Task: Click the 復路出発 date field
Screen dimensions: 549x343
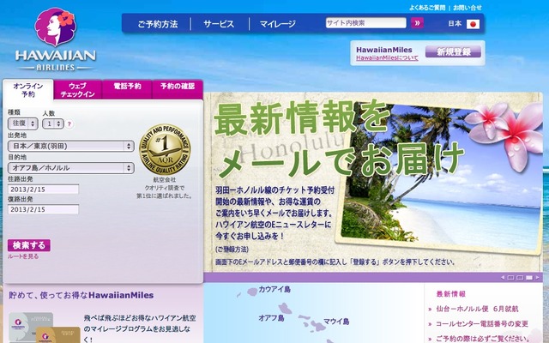Action: [44, 209]
